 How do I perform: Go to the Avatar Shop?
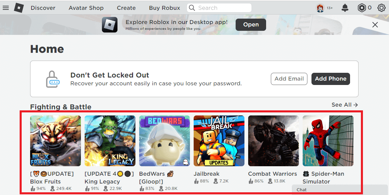pyautogui.click(x=86, y=7)
